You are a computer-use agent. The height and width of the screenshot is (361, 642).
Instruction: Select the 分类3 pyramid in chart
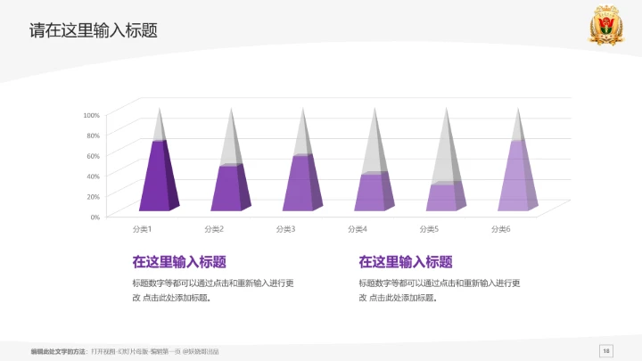pyautogui.click(x=302, y=160)
